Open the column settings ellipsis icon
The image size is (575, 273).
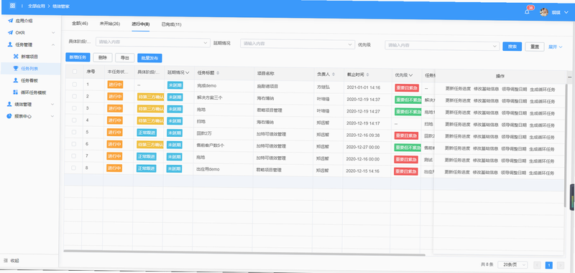coord(569,77)
